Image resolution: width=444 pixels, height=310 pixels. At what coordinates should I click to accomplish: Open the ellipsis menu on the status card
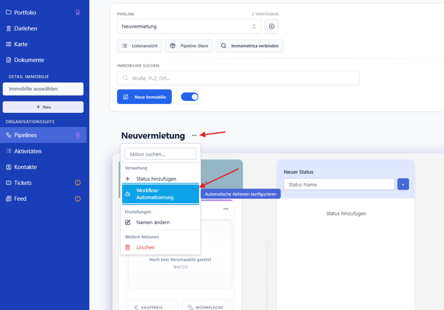point(225,209)
